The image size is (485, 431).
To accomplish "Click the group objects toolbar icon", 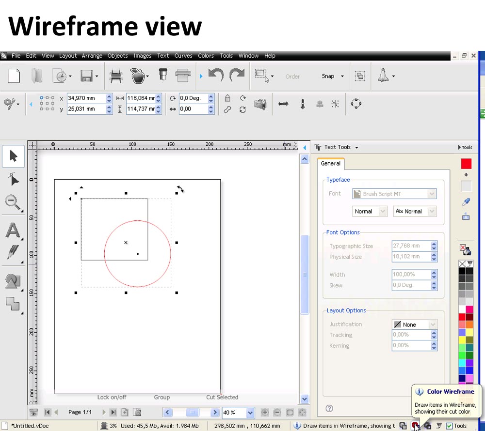I will coord(360,76).
